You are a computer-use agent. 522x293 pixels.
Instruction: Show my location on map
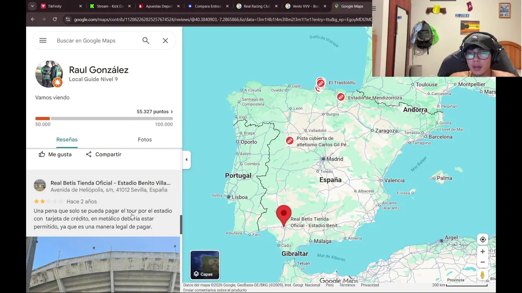482,239
